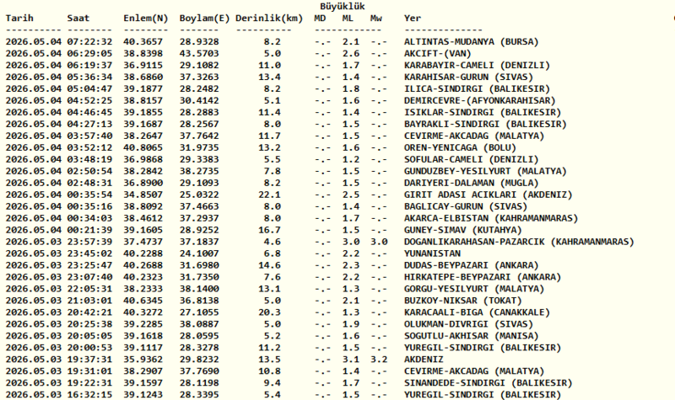Select ILICA-SINDIRGI (BALIKESIR) location

click(477, 89)
